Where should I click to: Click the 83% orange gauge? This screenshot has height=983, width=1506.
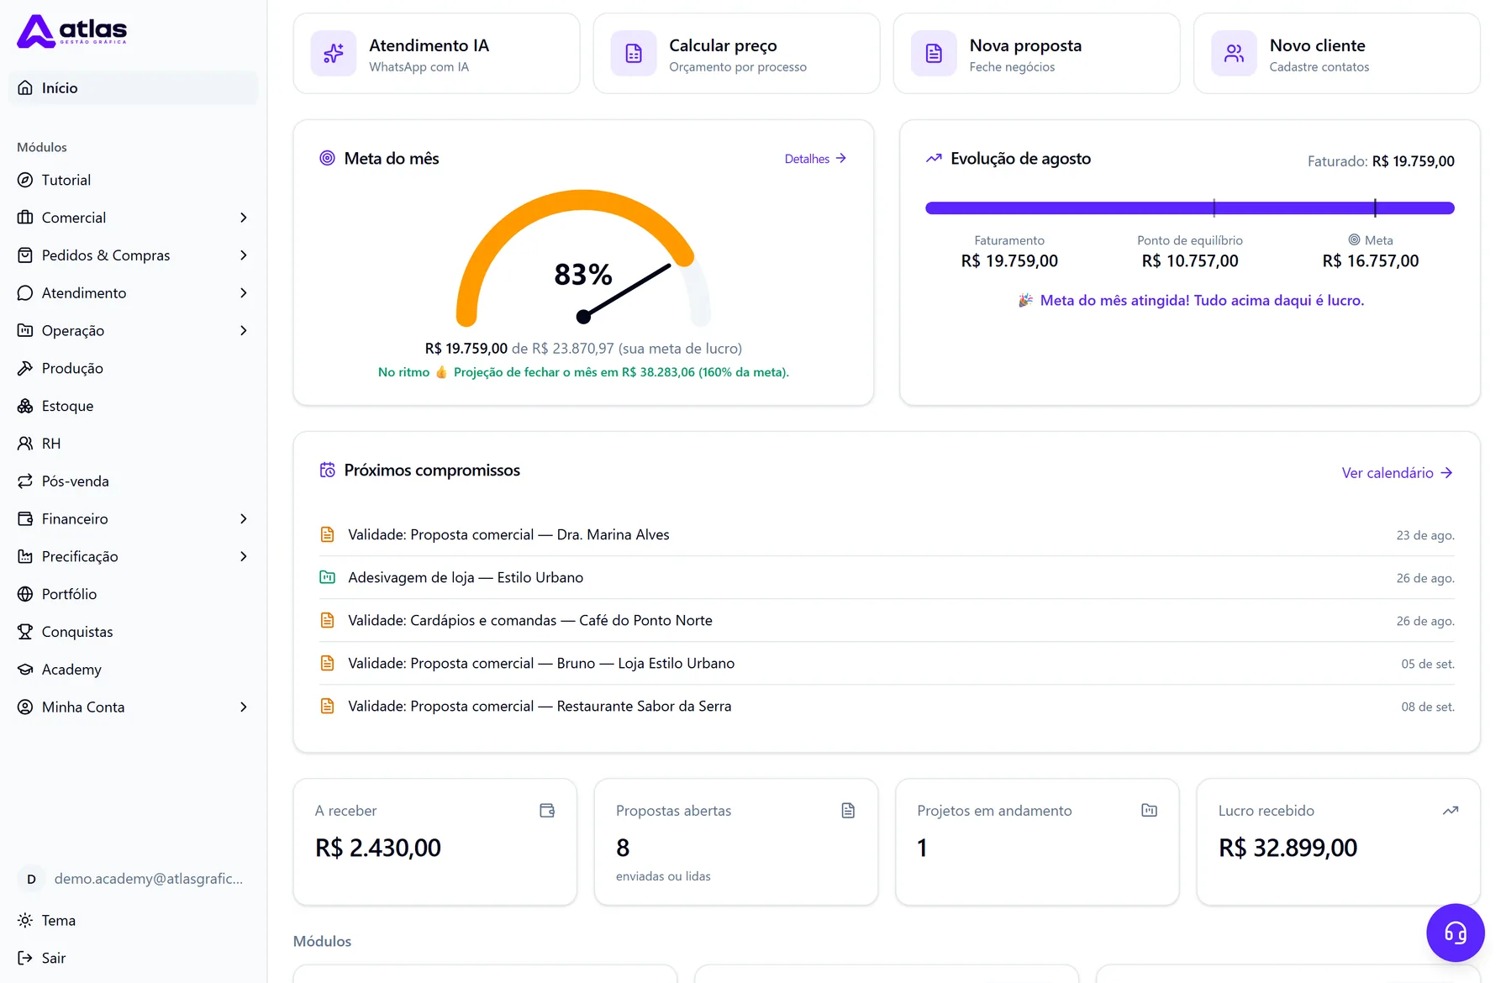pos(583,256)
